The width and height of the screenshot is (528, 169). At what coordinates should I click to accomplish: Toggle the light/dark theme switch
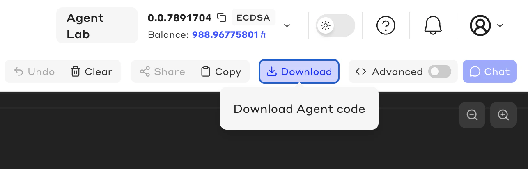335,25
